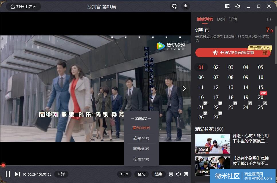Viewport: 277px width, 183px height.
Task: Play episode 10
Action: pos(261,77)
